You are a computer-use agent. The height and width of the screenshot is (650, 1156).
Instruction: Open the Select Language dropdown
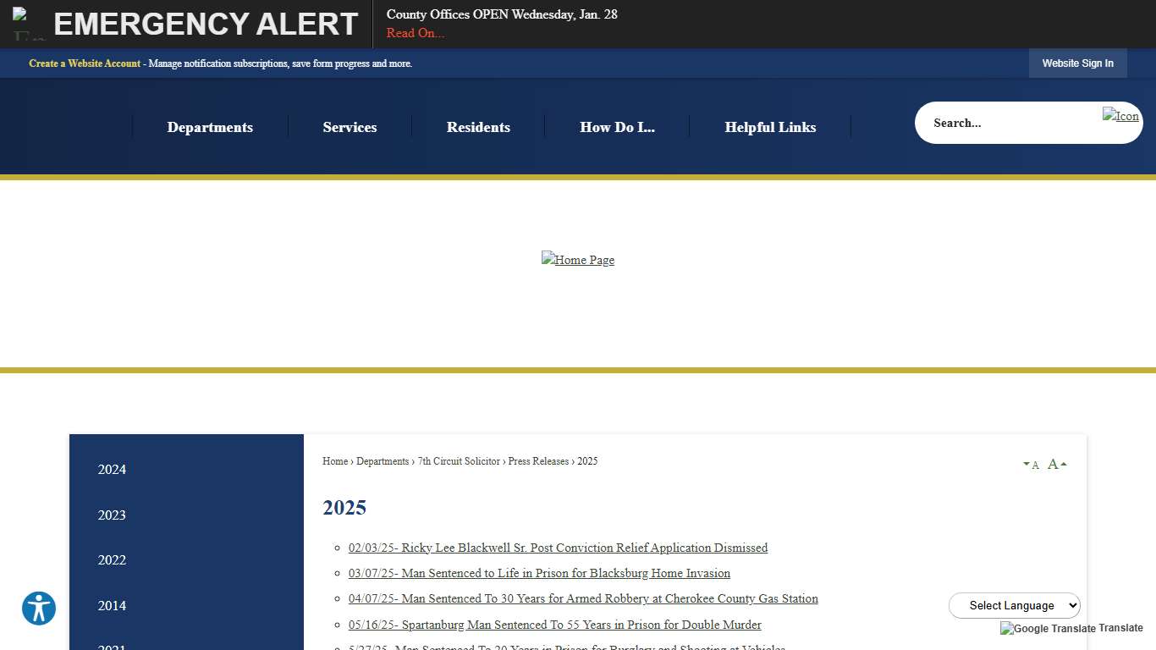tap(1014, 605)
